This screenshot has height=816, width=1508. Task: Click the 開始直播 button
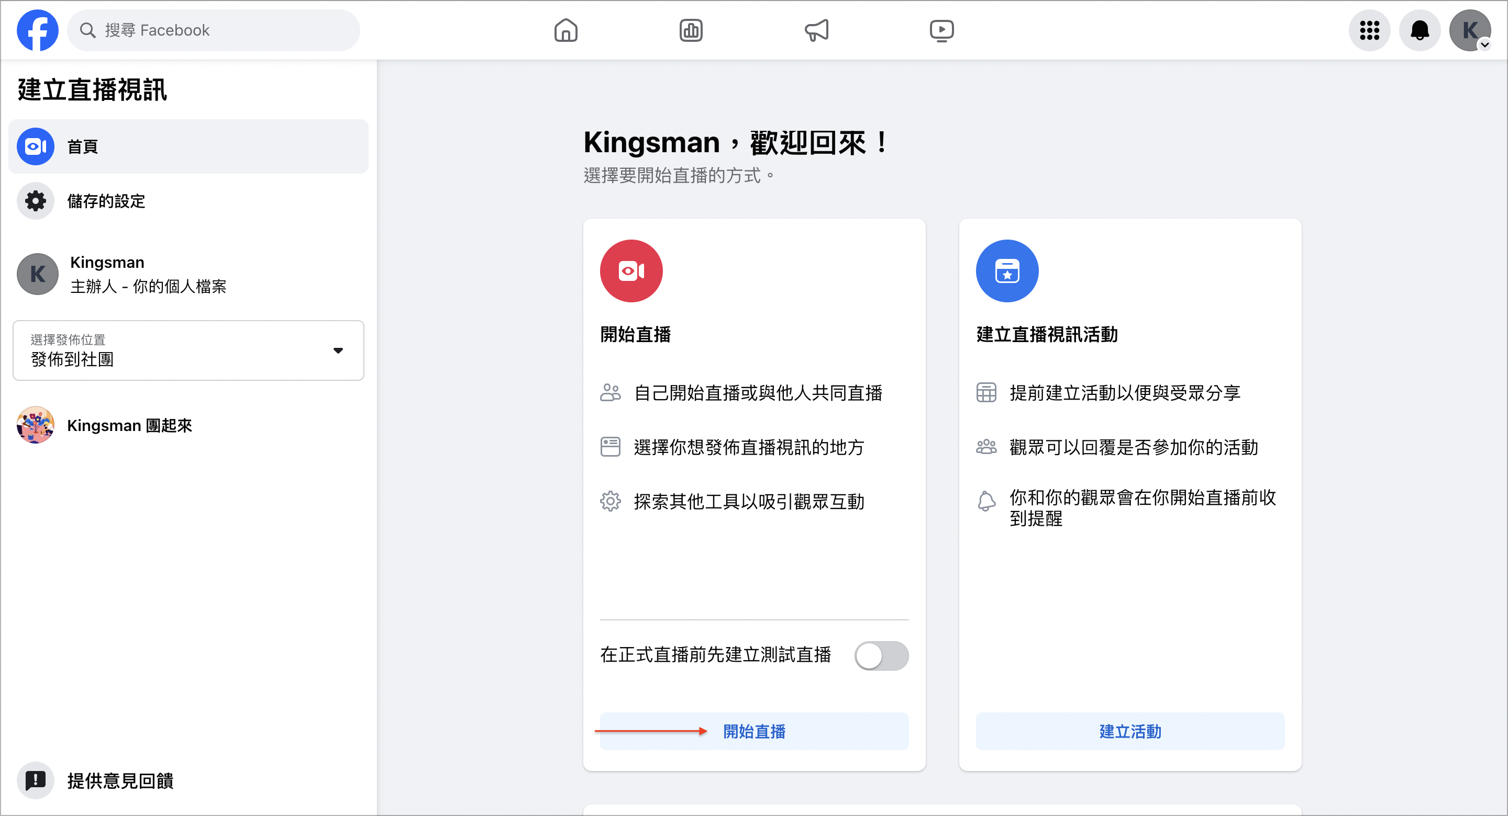(754, 731)
